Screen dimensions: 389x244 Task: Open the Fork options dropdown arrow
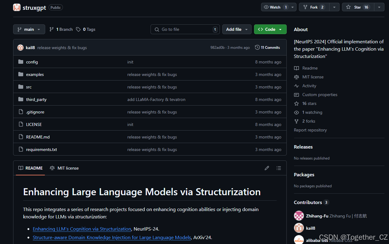click(334, 7)
